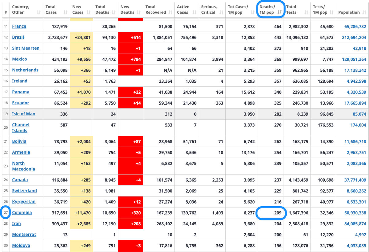
Task: Open the Montserrat country link
Action: point(24,235)
